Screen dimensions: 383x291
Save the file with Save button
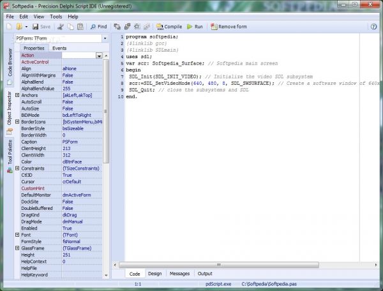coord(41,27)
